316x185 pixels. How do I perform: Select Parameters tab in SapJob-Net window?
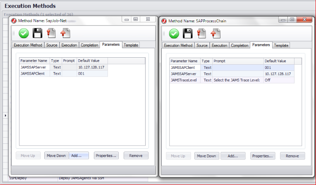pos(111,44)
